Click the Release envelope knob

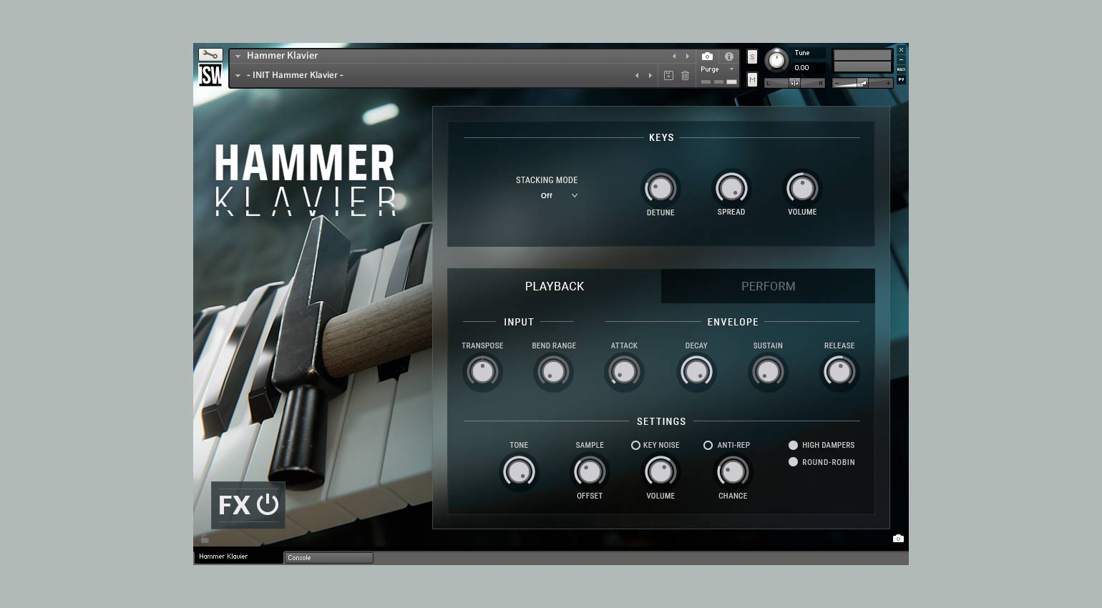coord(839,372)
